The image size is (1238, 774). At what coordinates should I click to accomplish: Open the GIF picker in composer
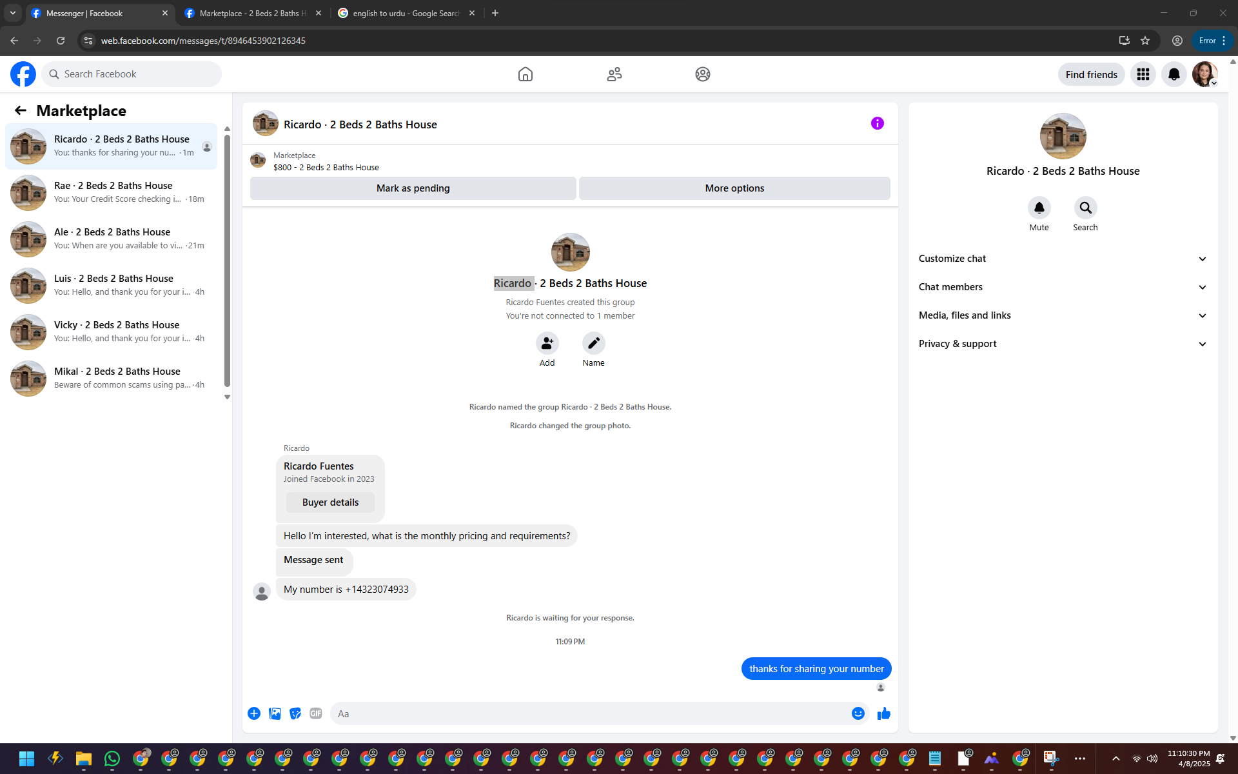(315, 713)
